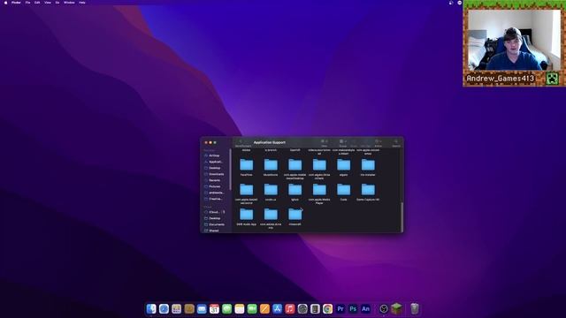
Task: Open the Edit menu
Action: [37, 3]
